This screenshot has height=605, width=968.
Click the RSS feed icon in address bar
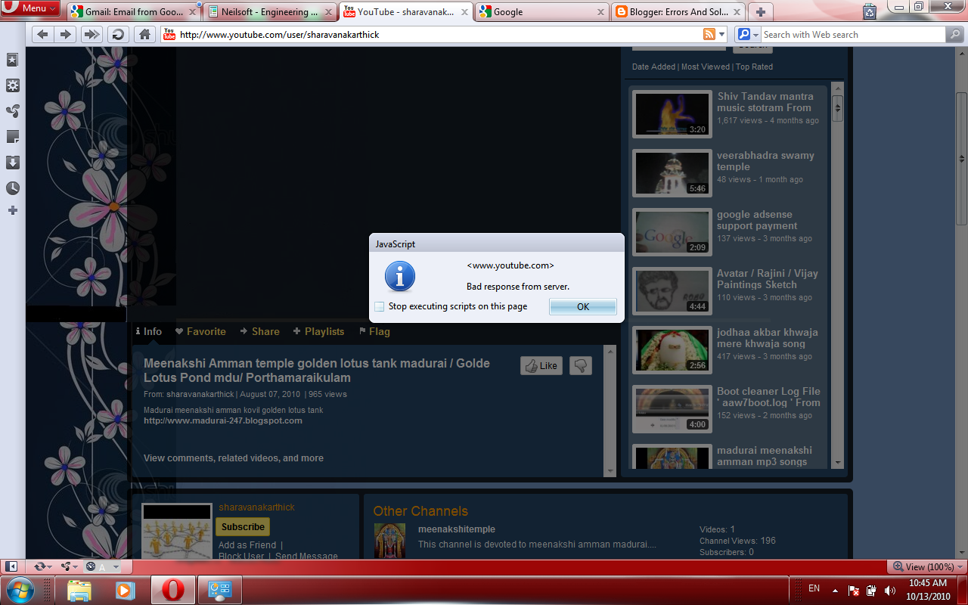[x=709, y=34]
